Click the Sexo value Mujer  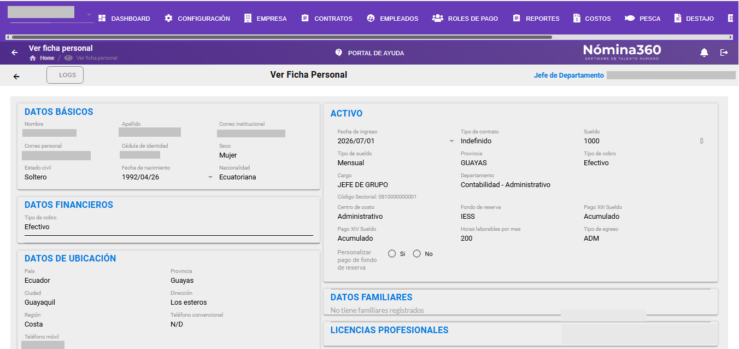tap(228, 155)
